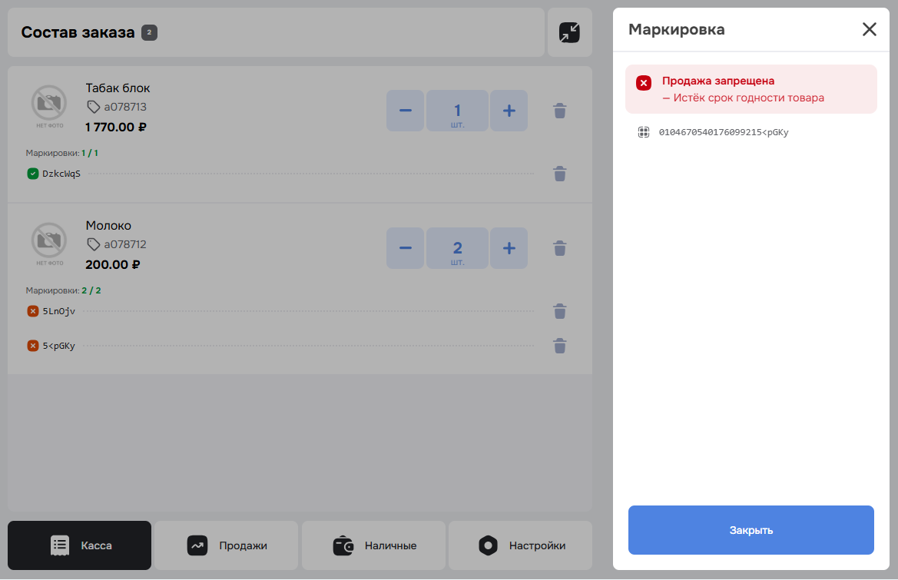The image size is (898, 580).
Task: Click the Состав заказа heading
Action: [78, 32]
